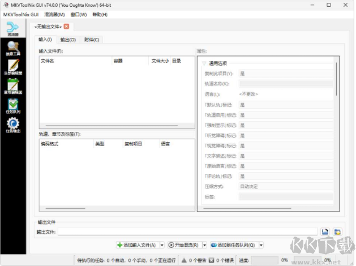Open the Job queue (checkmark icon)
The height and width of the screenshot is (266, 356).
tap(13, 106)
